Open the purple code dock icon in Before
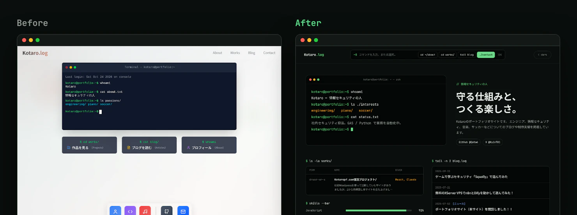The width and height of the screenshot is (577, 215). 130,211
